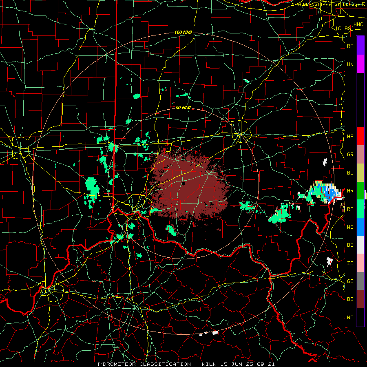Click the HA red legend swatch
367x367 pixels.
coord(360,136)
